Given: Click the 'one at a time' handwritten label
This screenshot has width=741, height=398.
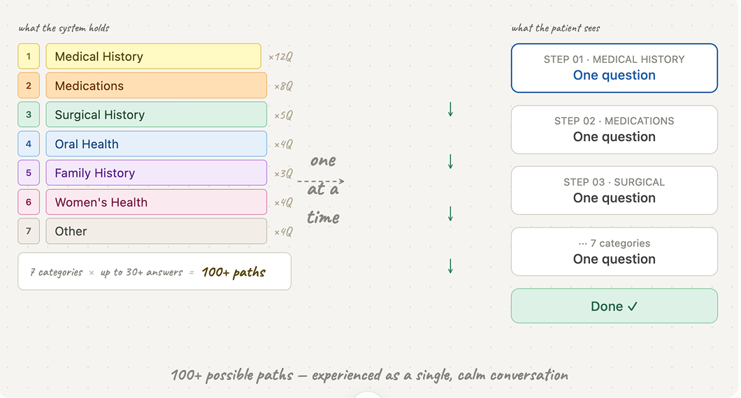Looking at the screenshot, I should pos(323,189).
